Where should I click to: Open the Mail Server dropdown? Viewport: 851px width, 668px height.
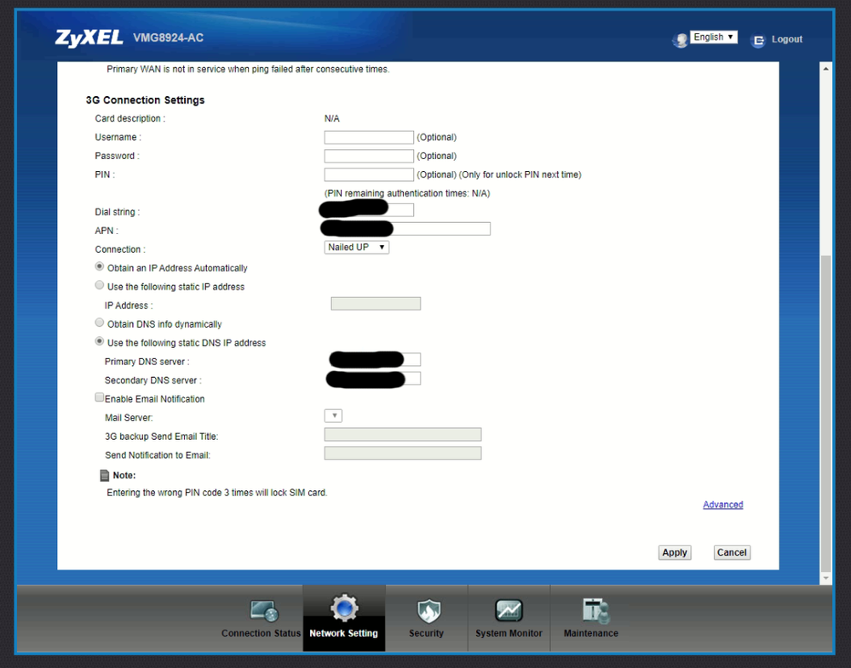point(333,416)
